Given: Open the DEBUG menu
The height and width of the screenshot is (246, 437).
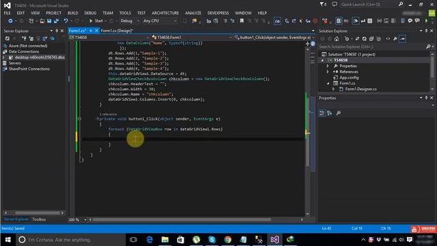Looking at the screenshot, I should click(x=90, y=13).
